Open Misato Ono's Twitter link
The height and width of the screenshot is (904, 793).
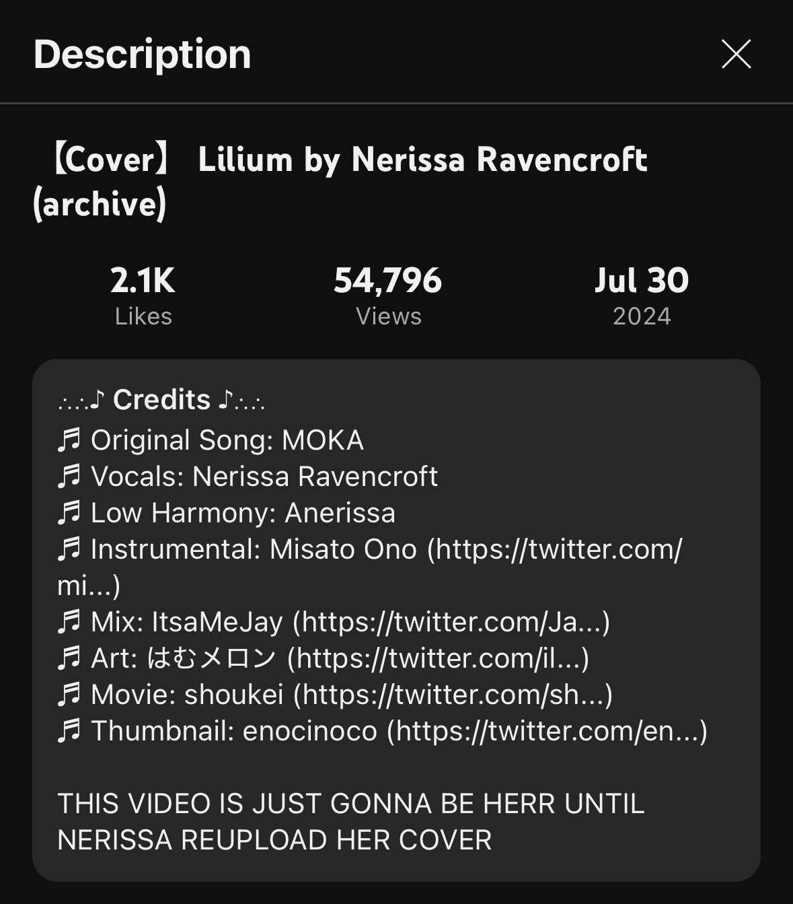[558, 549]
